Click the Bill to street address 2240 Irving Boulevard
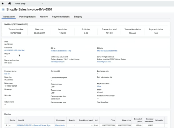Image resolution: width=174 pixels, height=128 pixels. coord(59,57)
